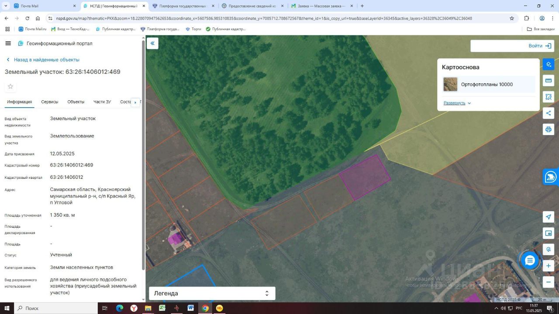Zoom in on the map

click(x=549, y=266)
